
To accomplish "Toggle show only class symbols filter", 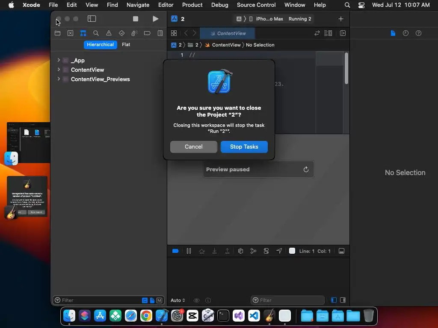I will point(145,300).
